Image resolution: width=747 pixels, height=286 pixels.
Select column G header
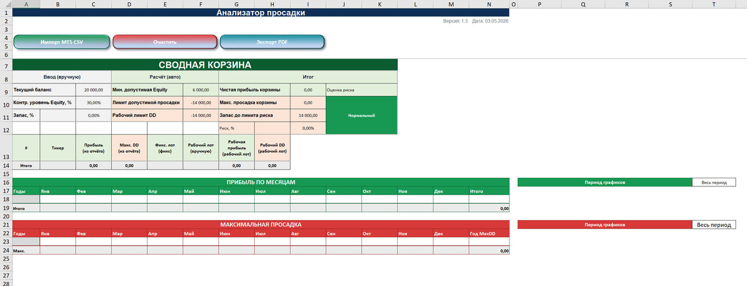(236, 4)
